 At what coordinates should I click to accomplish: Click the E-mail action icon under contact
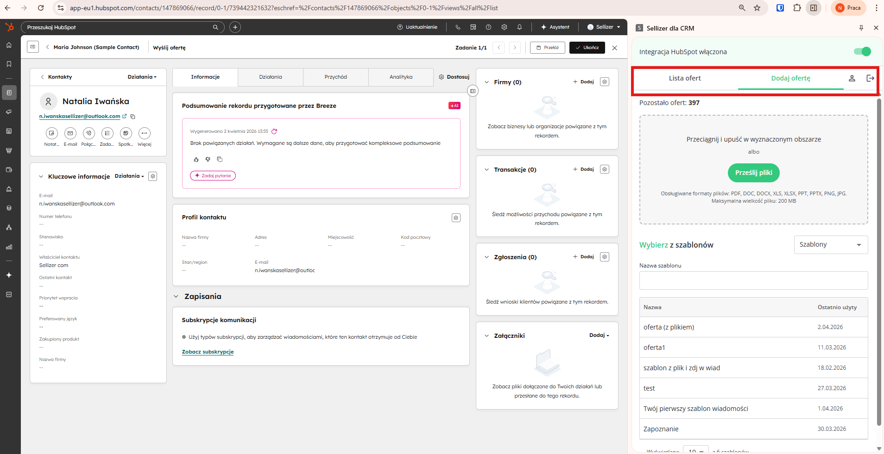[x=70, y=133]
